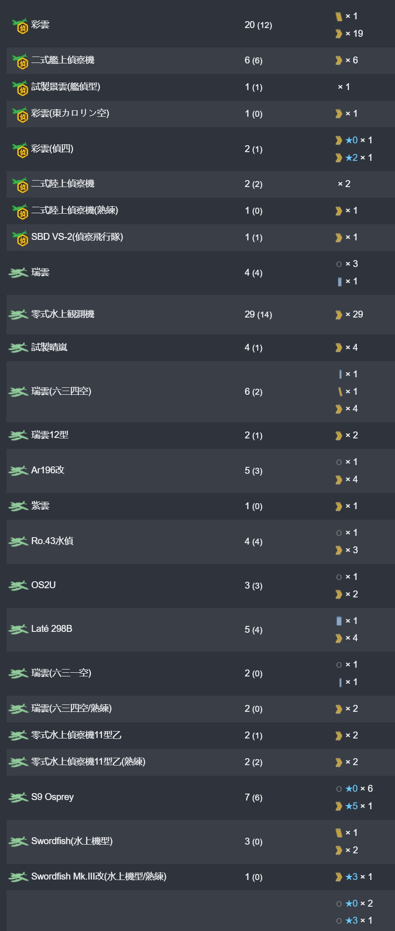The height and width of the screenshot is (931, 395).
Task: Click the gold chevron proficiency badge for 零式水上観測機
Action: pyautogui.click(x=339, y=315)
